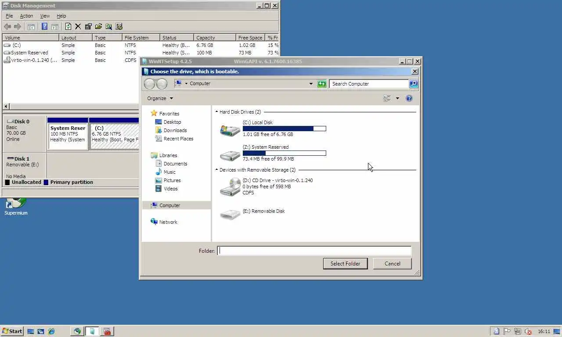Select the (D:) CD Drive virtio-win icon
The height and width of the screenshot is (337, 562).
tap(230, 186)
